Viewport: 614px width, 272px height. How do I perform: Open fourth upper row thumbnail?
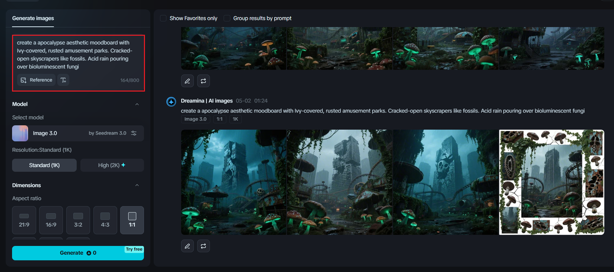[x=552, y=48]
